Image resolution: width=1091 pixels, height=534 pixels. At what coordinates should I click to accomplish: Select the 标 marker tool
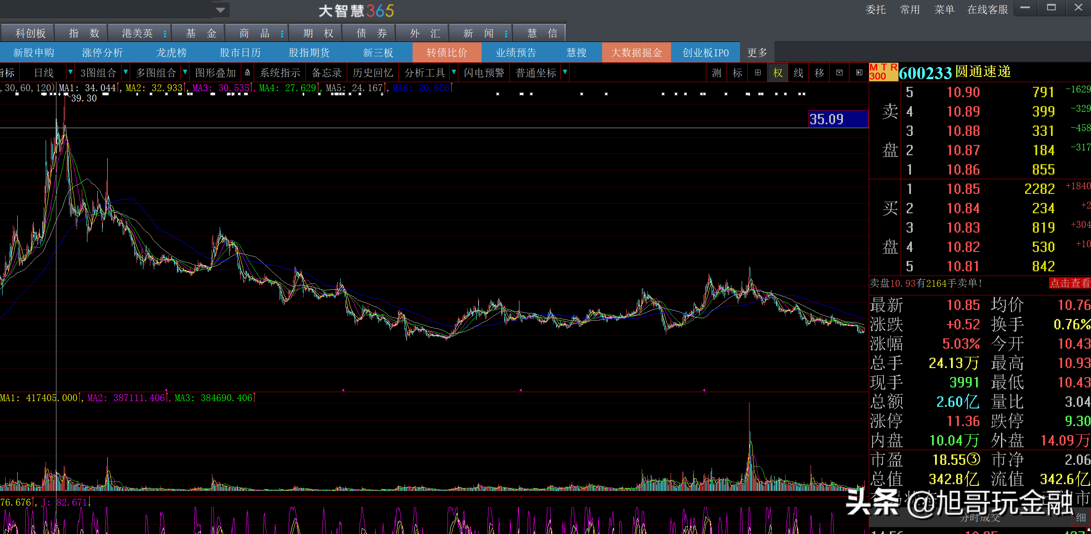[737, 73]
